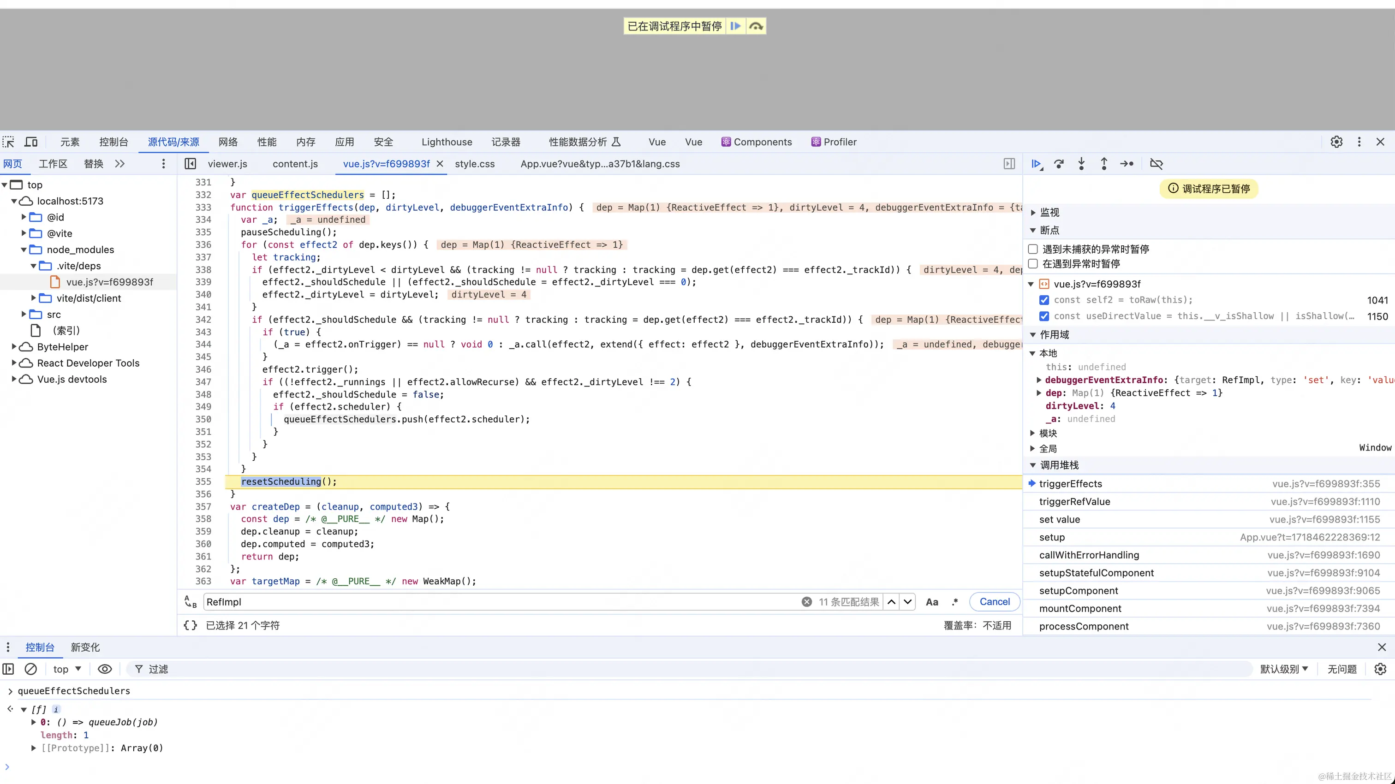Image resolution: width=1395 pixels, height=784 pixels.
Task: Deactivate breakpoints icon in debugger toolbar
Action: pos(1156,164)
